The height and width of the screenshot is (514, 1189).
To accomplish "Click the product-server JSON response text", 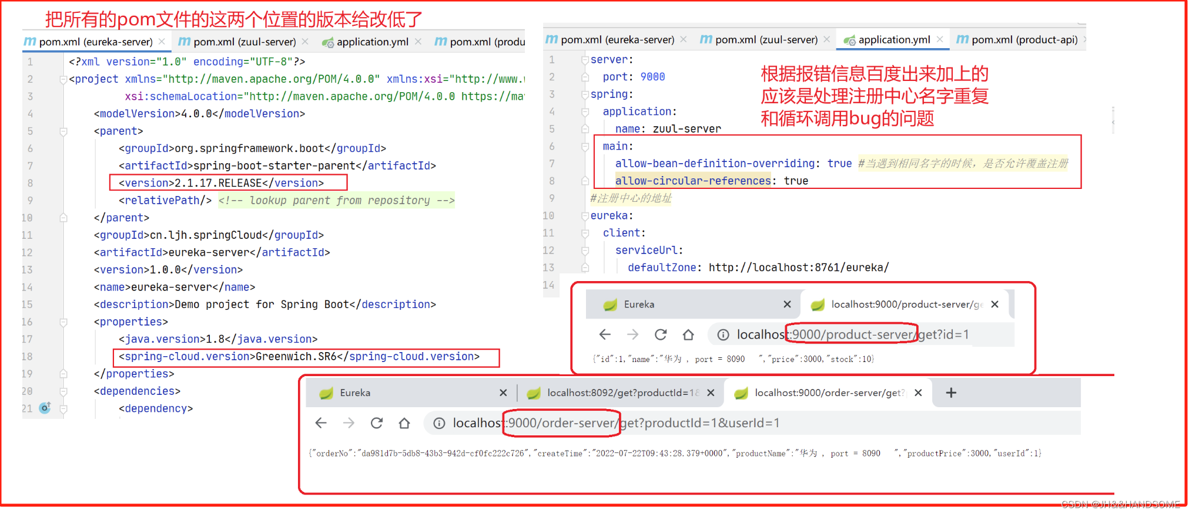I will point(734,359).
